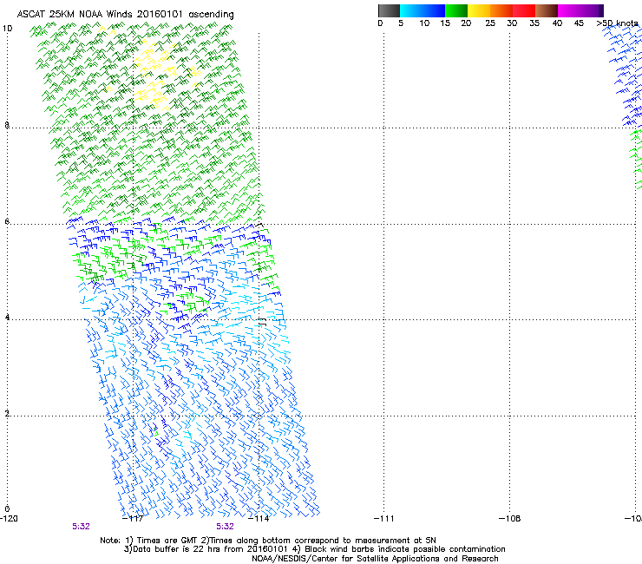Screen dimensions: 642x564
Task: Click the '15' color scale label
Action: [x=445, y=23]
